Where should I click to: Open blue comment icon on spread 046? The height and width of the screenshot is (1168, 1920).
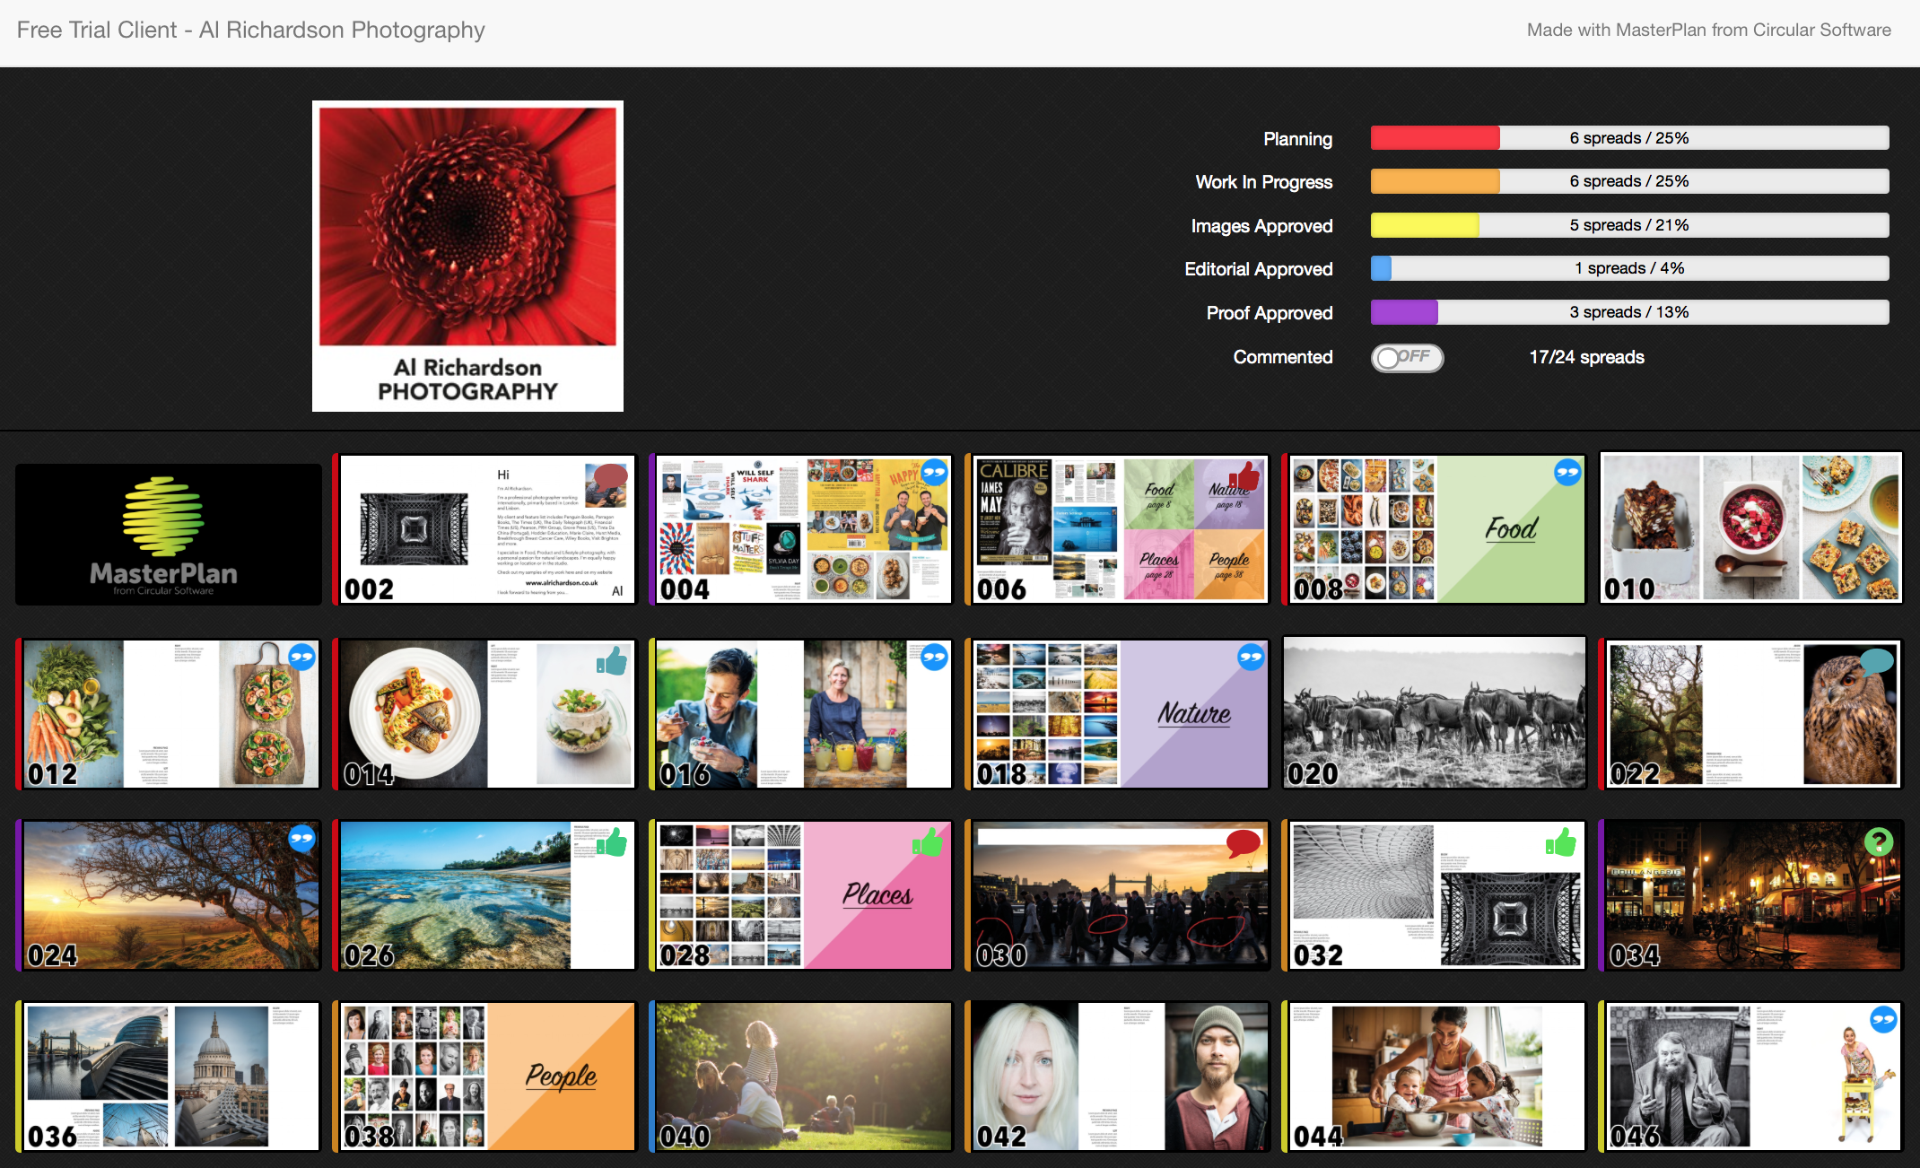(x=1883, y=1019)
